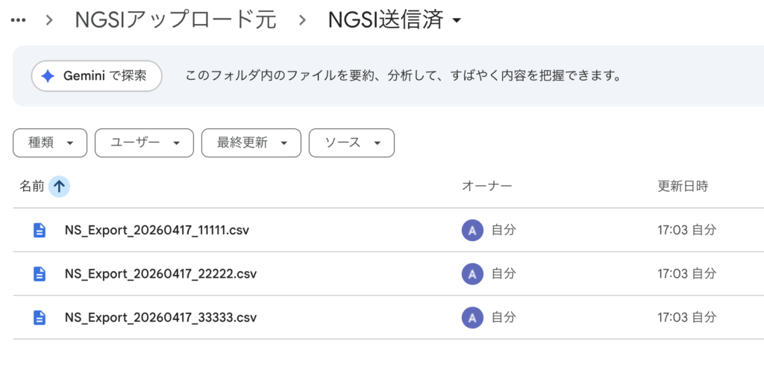Click the file icon for NS_Export_20260417_22222.csv
Viewport: 764px width, 365px height.
coord(40,274)
